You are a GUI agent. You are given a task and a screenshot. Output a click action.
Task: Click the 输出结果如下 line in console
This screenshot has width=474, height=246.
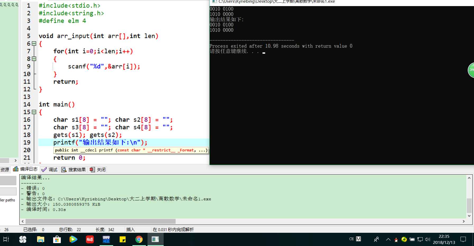click(227, 20)
